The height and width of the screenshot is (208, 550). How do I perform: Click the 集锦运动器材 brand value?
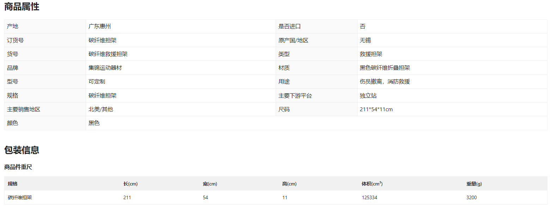tap(105, 68)
